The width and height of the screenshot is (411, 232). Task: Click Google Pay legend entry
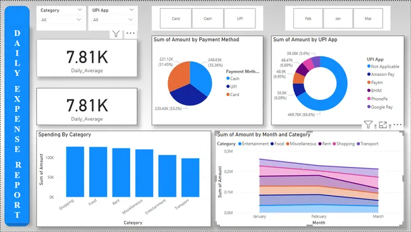(x=380, y=107)
